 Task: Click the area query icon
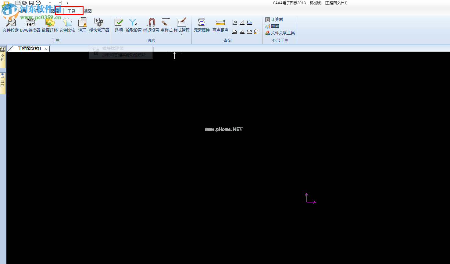click(235, 32)
